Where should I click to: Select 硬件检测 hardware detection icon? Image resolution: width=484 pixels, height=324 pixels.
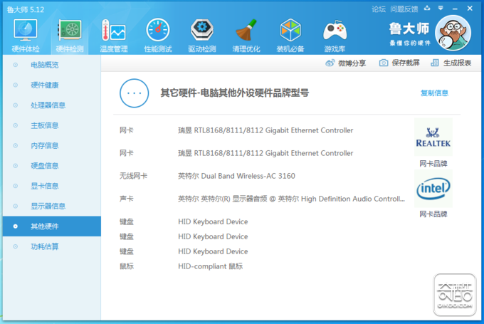click(70, 30)
